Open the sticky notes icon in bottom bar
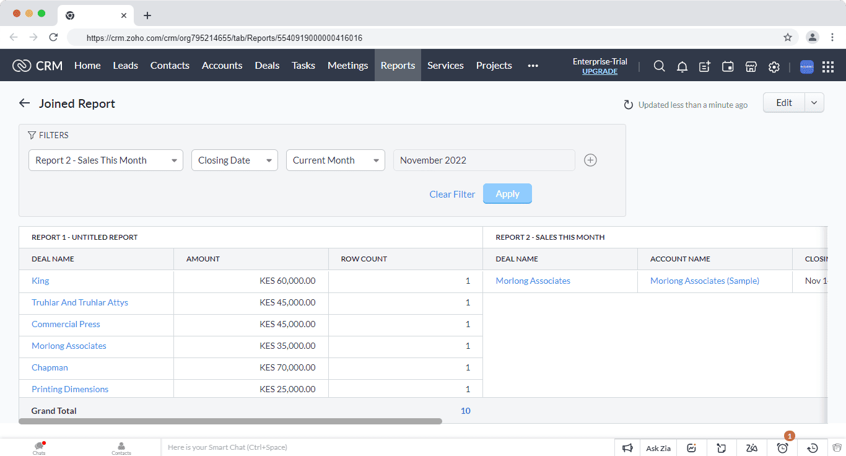 (x=722, y=448)
